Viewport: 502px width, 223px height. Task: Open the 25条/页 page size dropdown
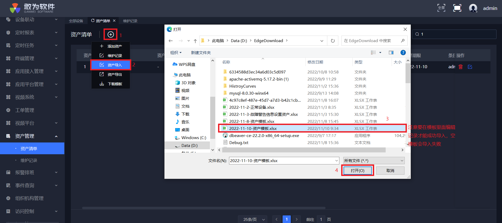(x=253, y=219)
